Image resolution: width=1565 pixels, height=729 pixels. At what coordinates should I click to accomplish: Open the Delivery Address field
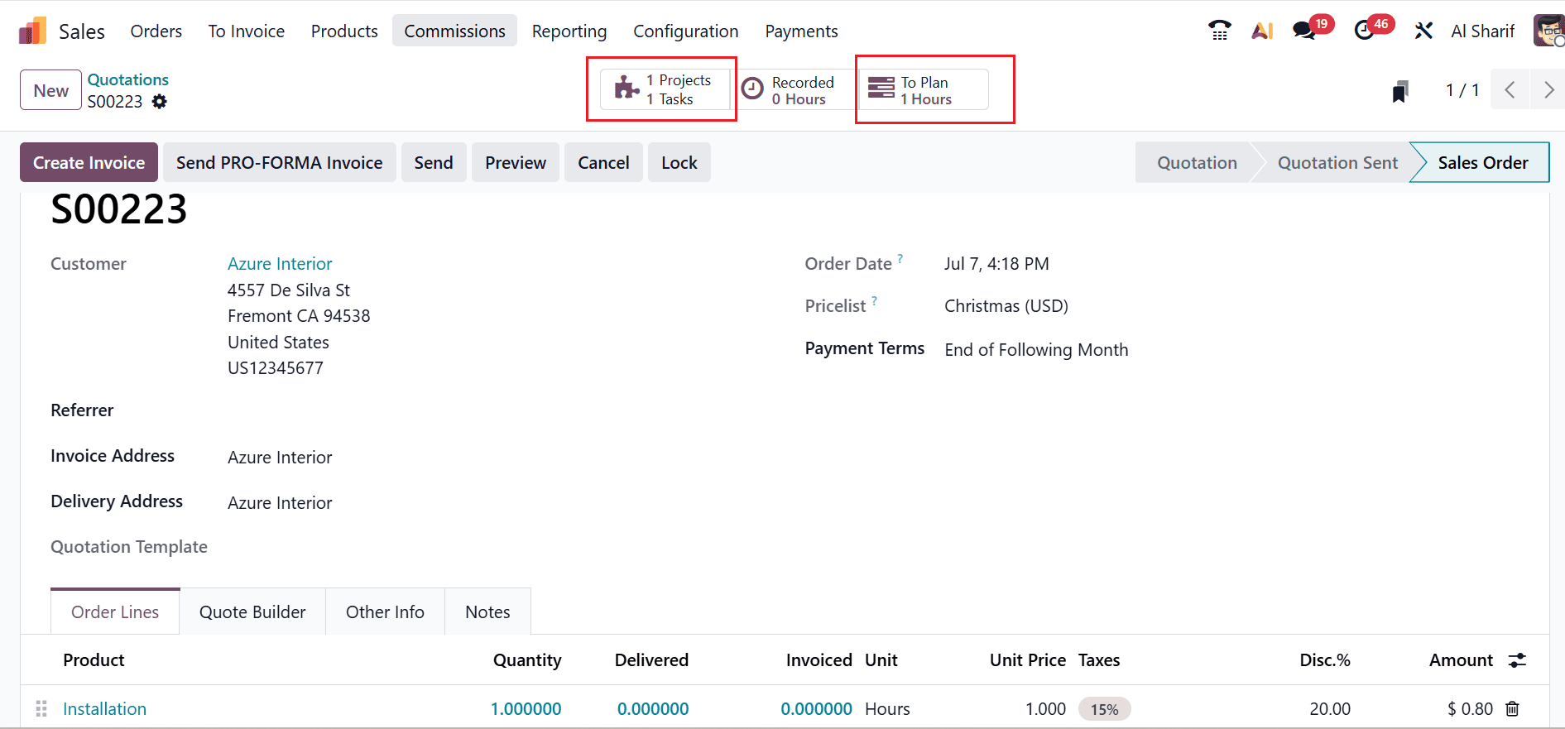pos(280,502)
